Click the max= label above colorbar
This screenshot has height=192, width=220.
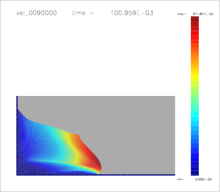point(181,14)
